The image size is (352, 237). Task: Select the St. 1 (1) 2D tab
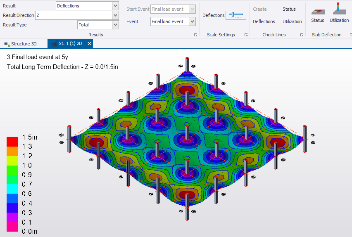pyautogui.click(x=69, y=43)
